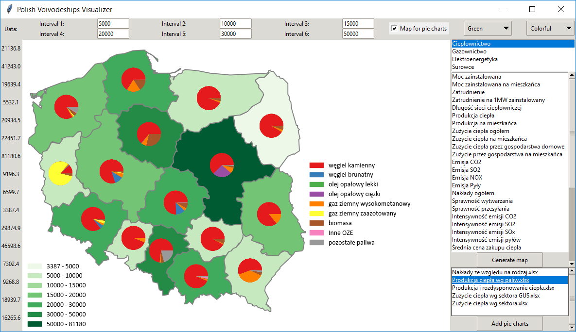Close the Polish Voivodeships Visualizer window

click(x=560, y=9)
